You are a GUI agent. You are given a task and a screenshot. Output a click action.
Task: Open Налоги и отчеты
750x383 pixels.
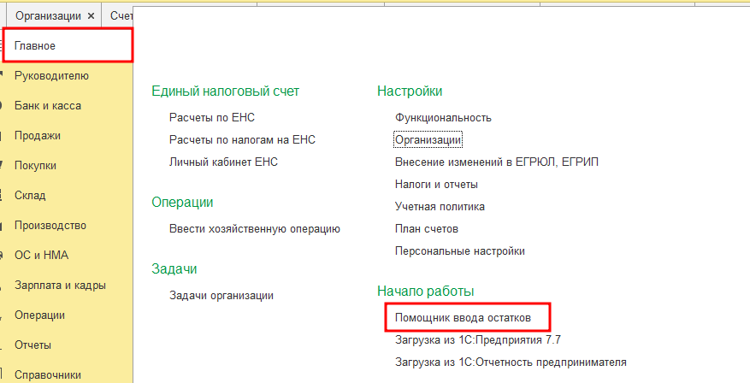[x=436, y=184]
